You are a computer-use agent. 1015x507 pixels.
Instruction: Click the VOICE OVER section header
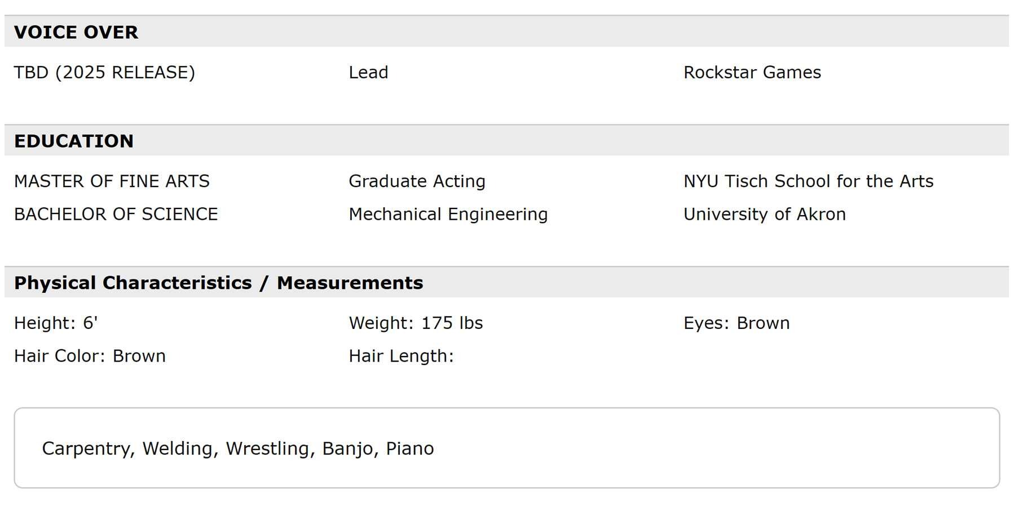click(76, 32)
